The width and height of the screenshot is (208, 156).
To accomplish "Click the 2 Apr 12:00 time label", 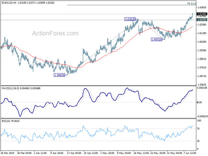I will (x=40, y=153).
